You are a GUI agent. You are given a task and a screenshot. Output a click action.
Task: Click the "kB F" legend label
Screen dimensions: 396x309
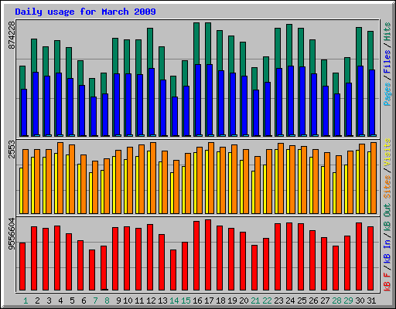(387, 281)
